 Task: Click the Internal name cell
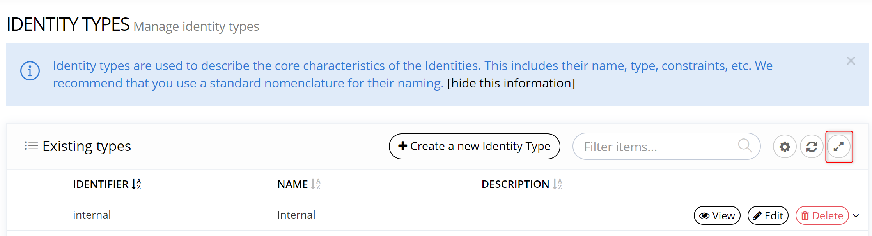click(x=296, y=215)
